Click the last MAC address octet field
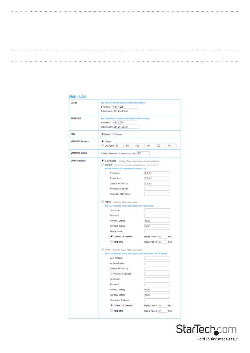The image size is (250, 353). point(172,146)
